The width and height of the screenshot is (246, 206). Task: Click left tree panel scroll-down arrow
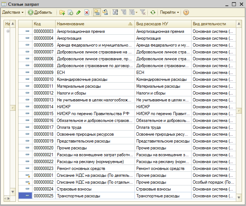click(x=13, y=192)
